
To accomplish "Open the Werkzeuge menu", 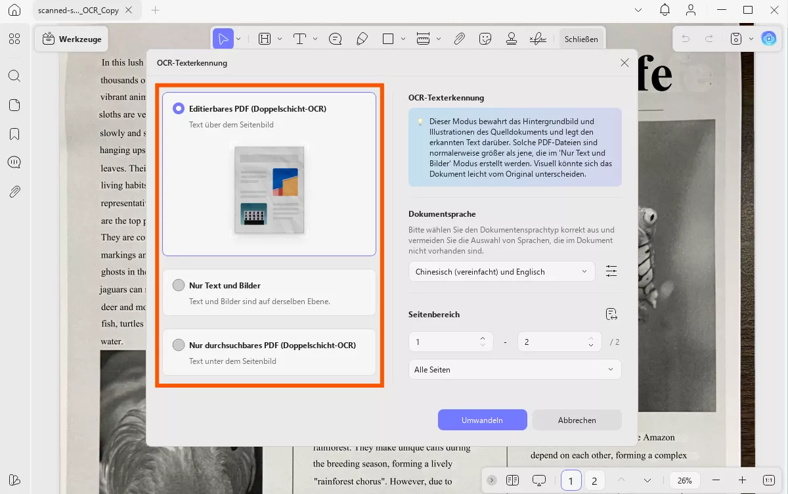I will pyautogui.click(x=72, y=39).
